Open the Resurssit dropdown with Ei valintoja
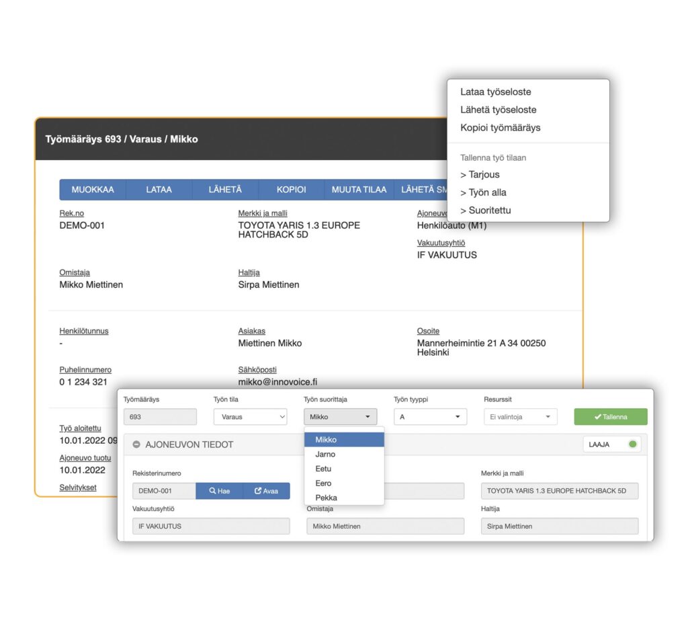The height and width of the screenshot is (620, 688). [521, 417]
